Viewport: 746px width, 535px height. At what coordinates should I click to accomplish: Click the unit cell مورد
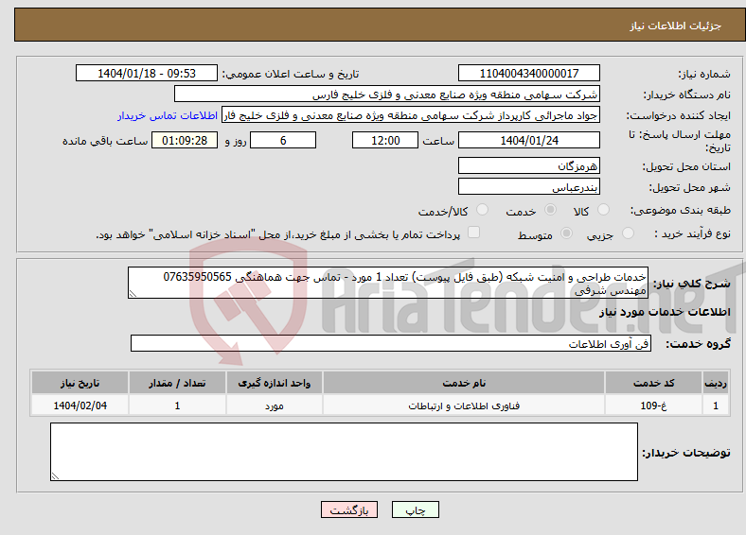(274, 406)
